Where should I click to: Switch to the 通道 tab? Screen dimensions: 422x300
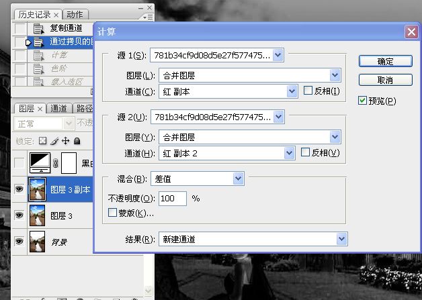coord(58,108)
